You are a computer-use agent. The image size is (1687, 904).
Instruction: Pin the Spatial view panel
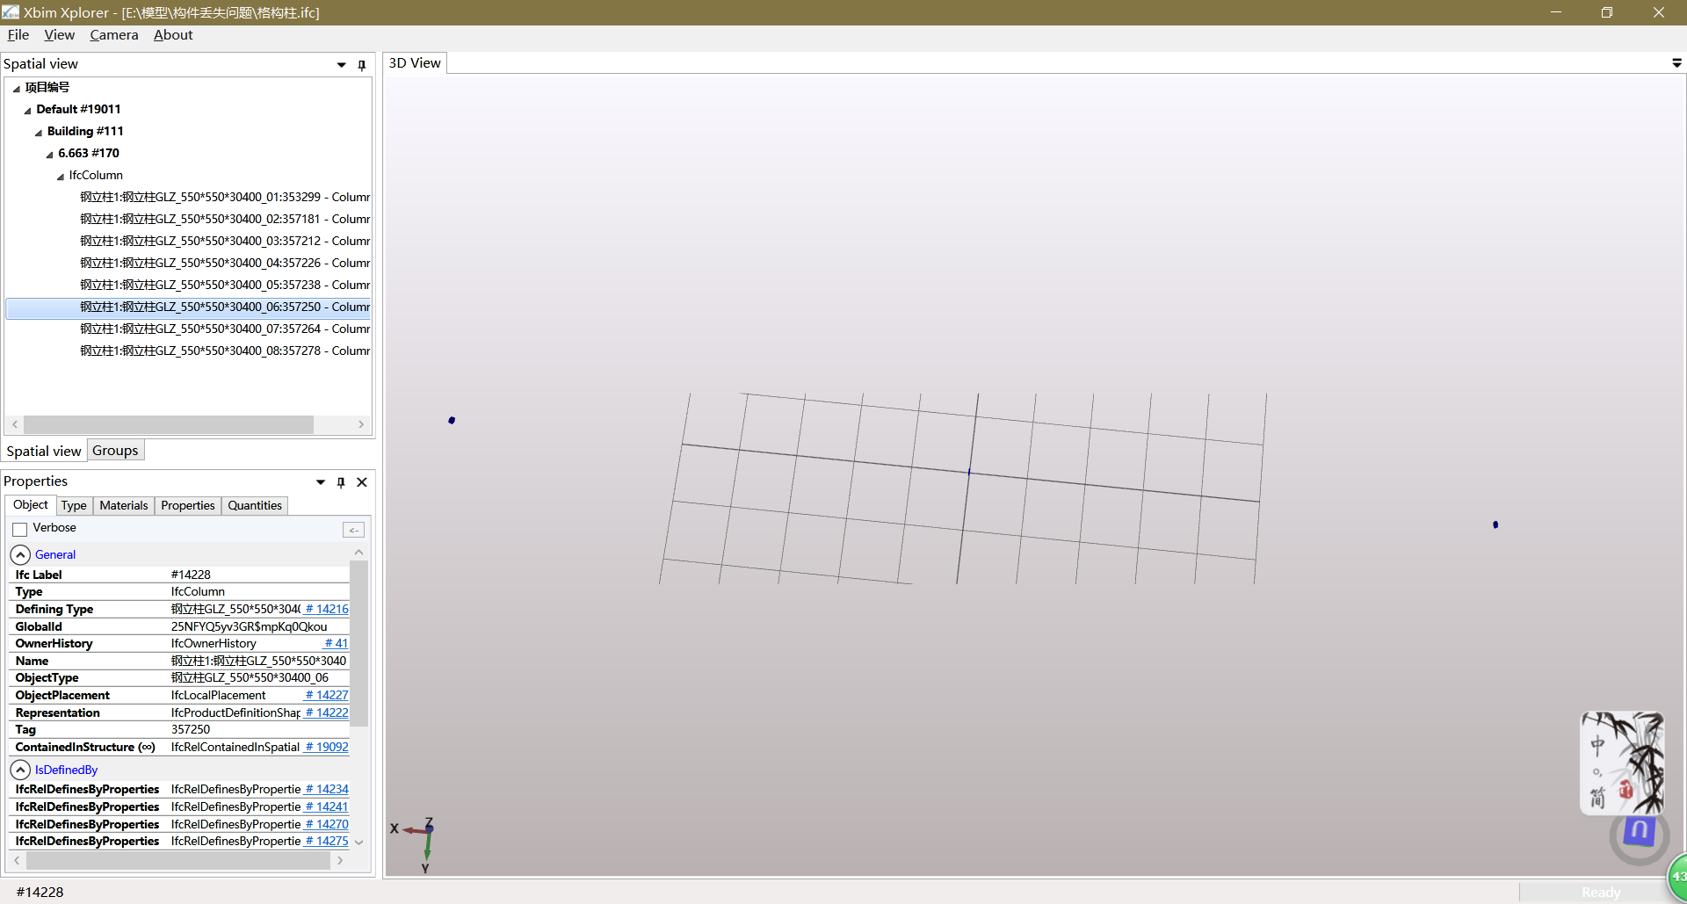click(361, 64)
